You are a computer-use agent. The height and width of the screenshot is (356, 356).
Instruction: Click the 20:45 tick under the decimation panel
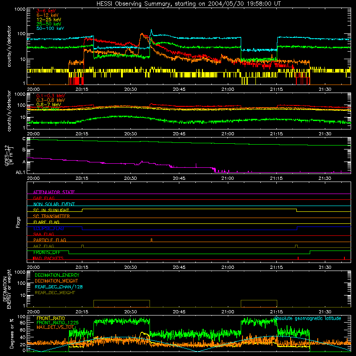[x=179, y=312]
